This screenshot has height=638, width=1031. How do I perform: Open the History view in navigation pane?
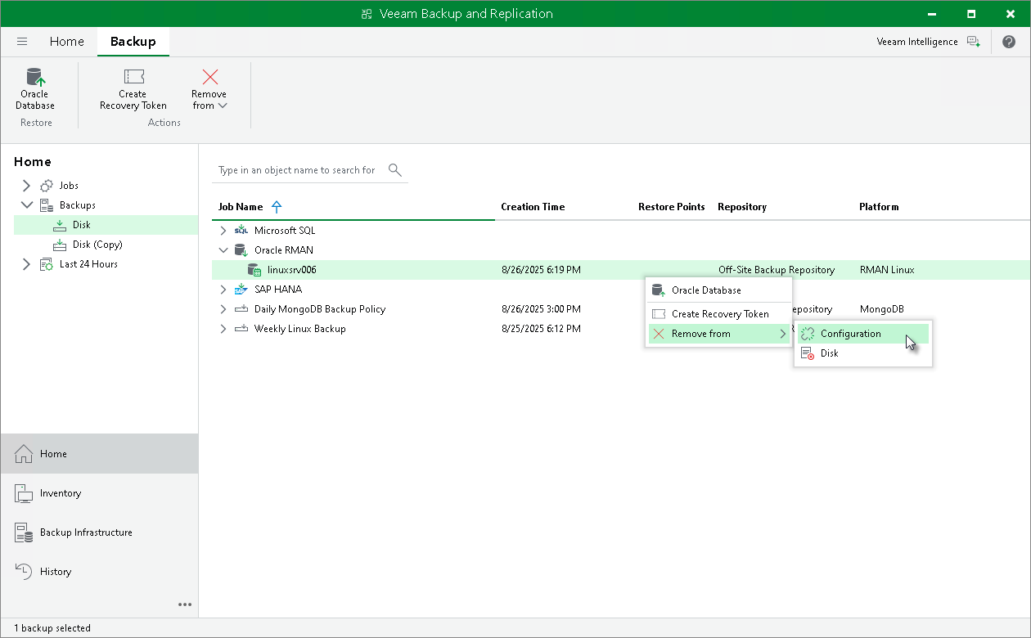[x=56, y=572]
